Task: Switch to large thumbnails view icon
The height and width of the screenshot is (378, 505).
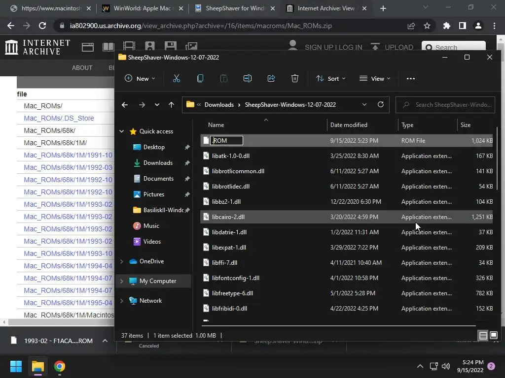Action: click(493, 336)
